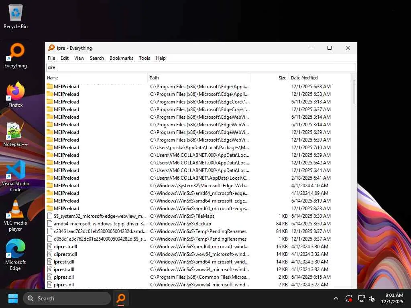Screen dimensions: 411x308
Task: Open the Bookmarks menu
Action: [121, 58]
